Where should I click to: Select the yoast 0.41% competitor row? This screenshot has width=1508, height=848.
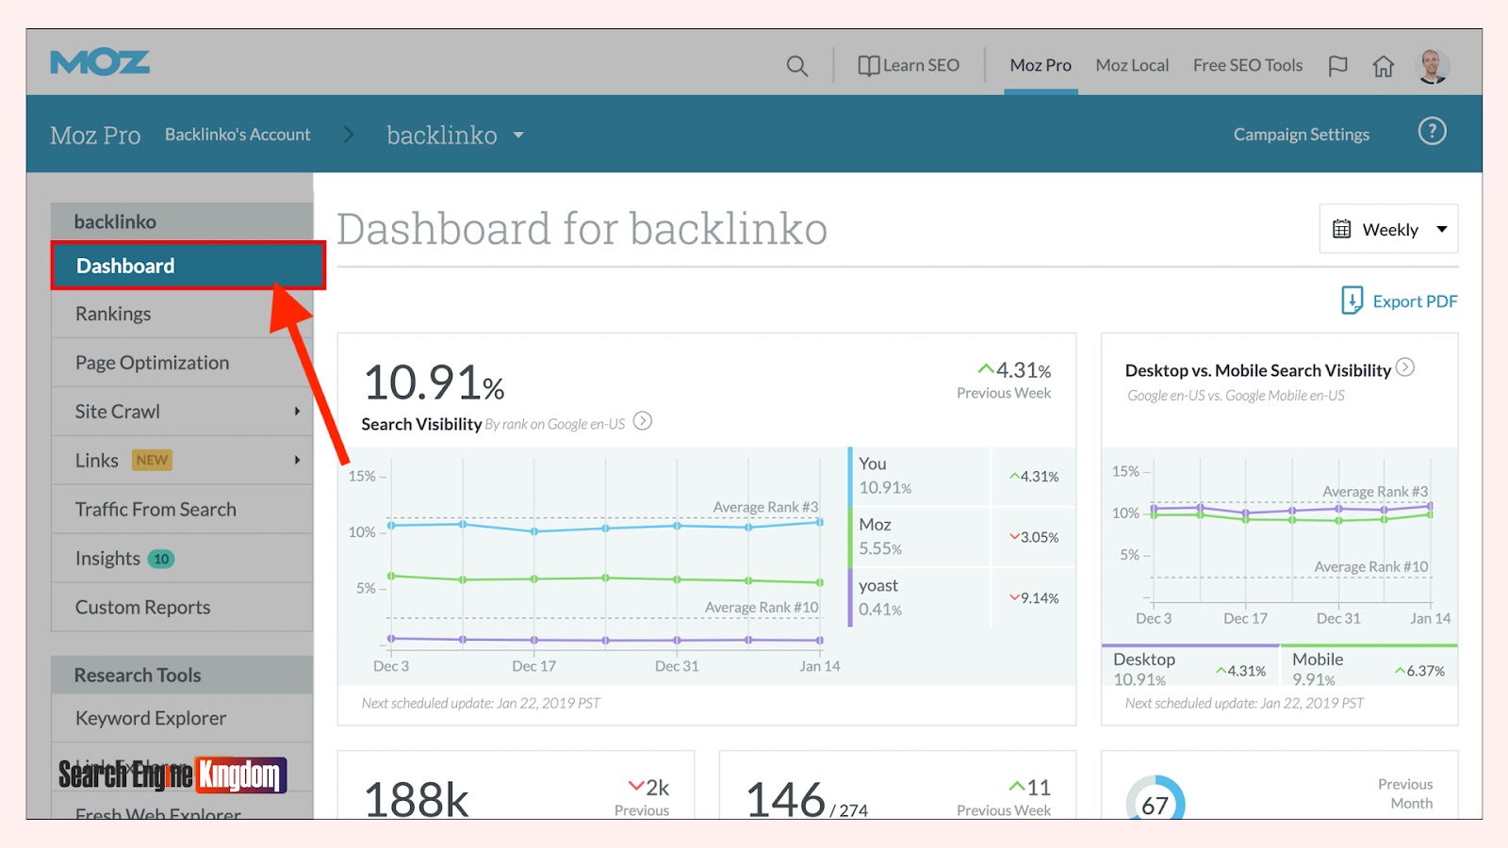click(x=962, y=597)
